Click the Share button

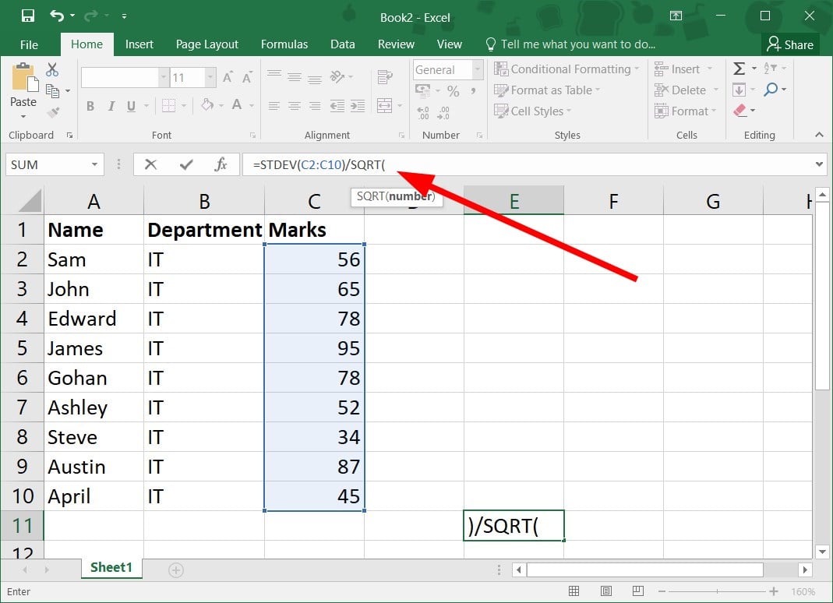tap(790, 44)
